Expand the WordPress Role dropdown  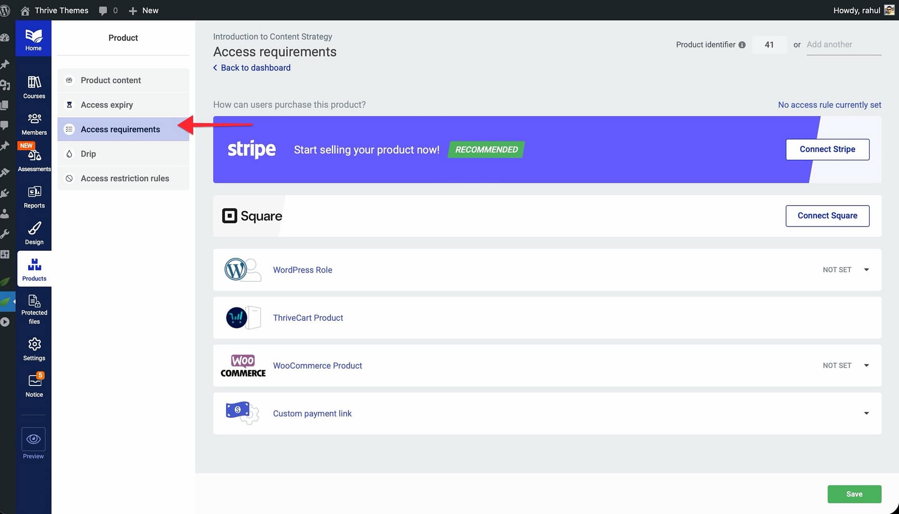coord(866,270)
